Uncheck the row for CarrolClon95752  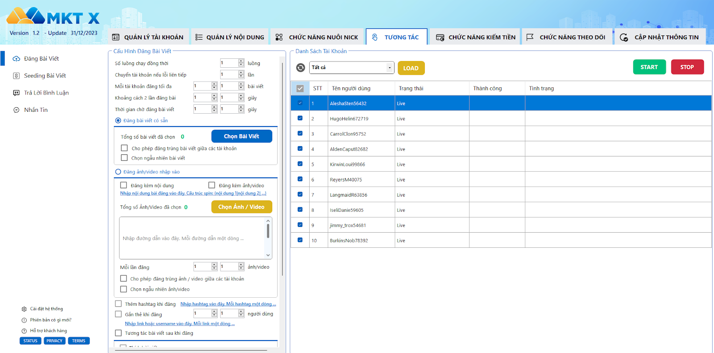[x=300, y=133]
